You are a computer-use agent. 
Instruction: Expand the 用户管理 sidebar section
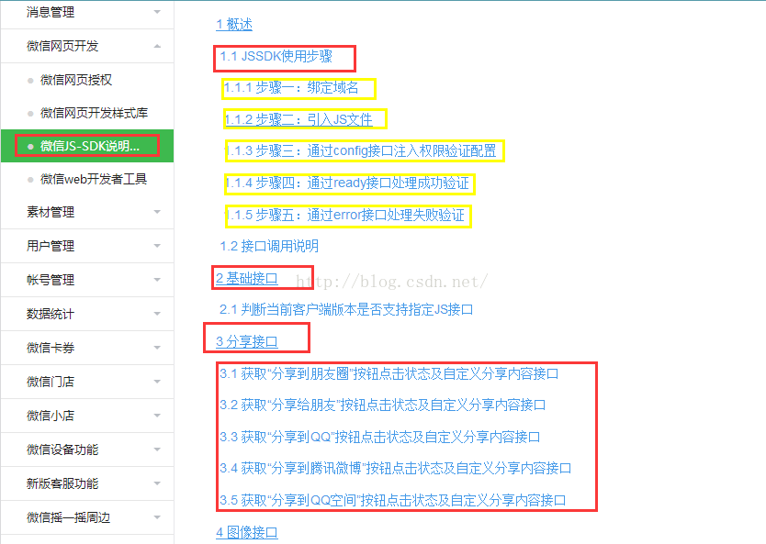(x=157, y=246)
